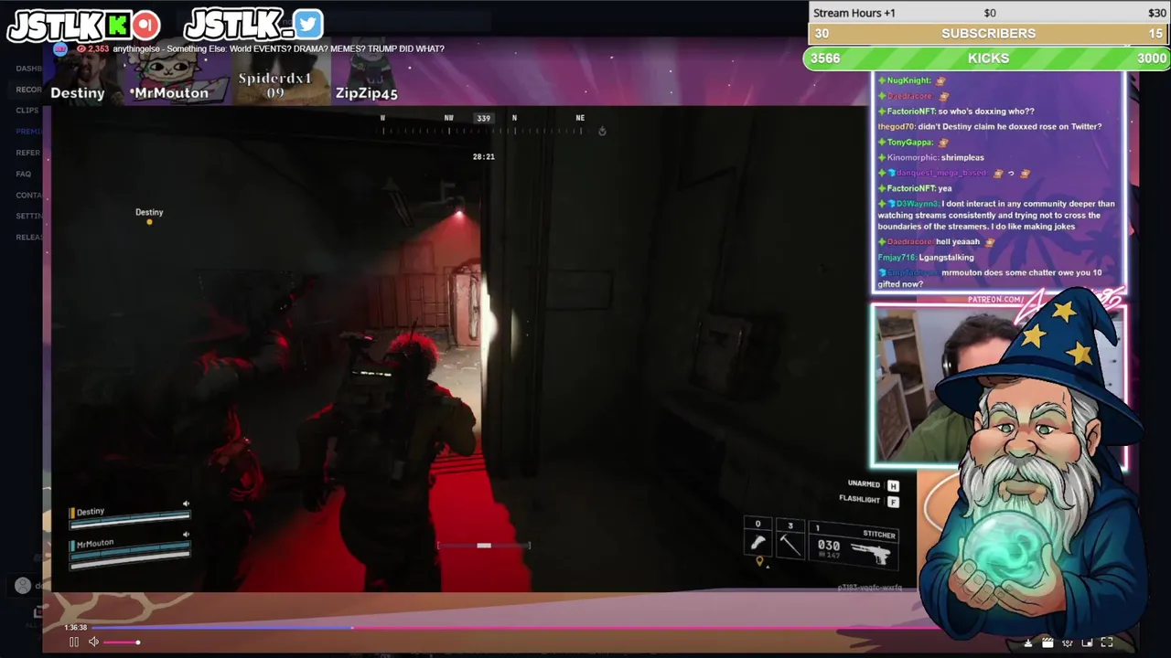The width and height of the screenshot is (1171, 658).
Task: Click the KICKS goal bar
Action: tap(987, 58)
